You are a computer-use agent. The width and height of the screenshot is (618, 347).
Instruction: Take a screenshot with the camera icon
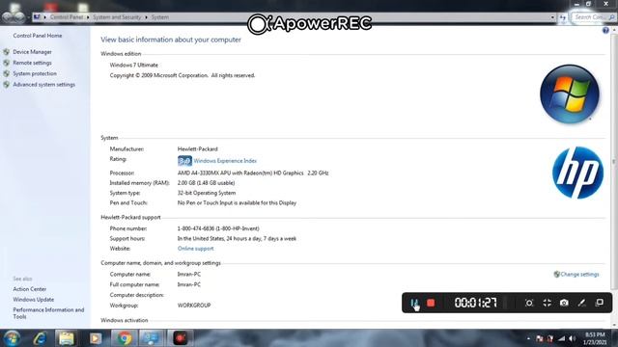point(564,303)
